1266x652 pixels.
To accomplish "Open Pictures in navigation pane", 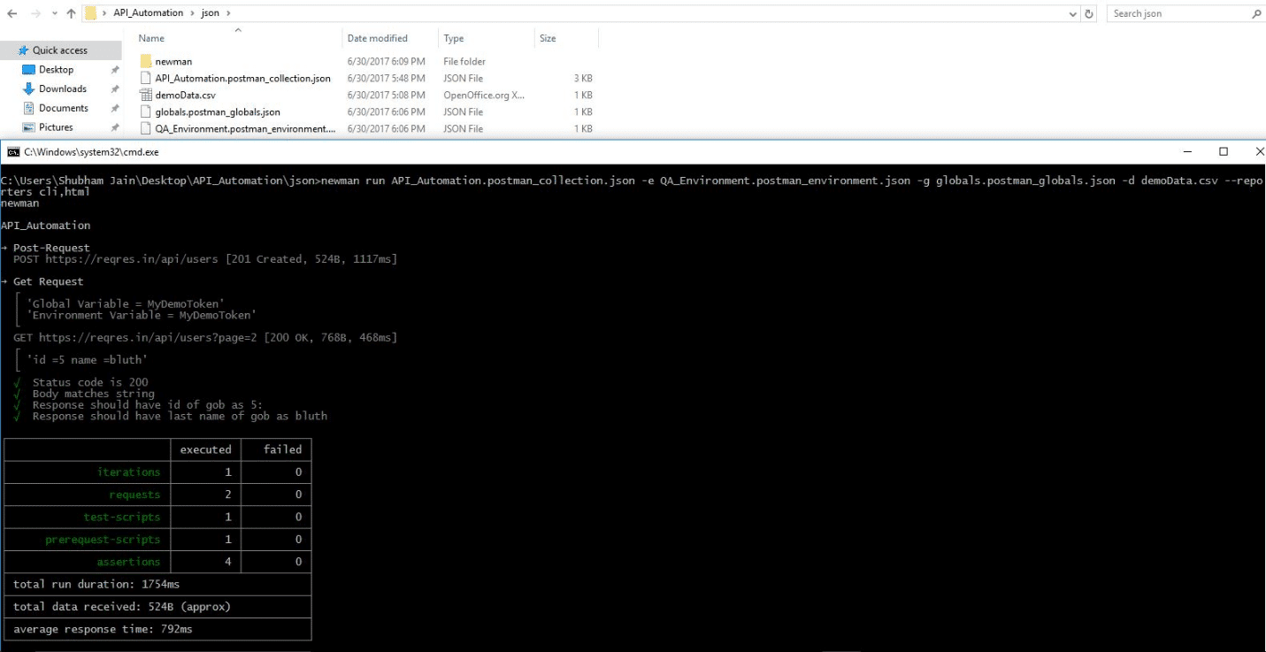I will pos(56,127).
